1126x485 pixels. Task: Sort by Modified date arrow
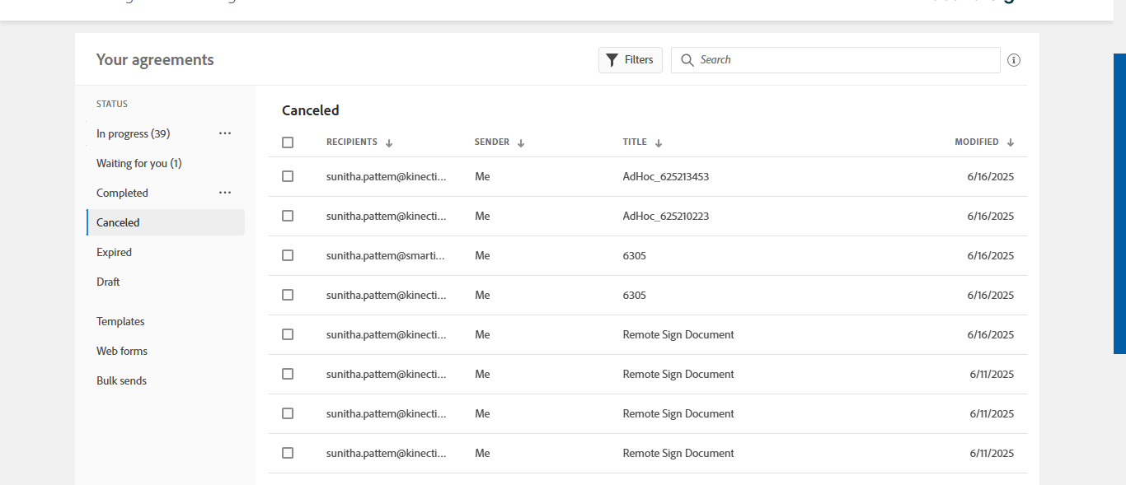point(1011,142)
